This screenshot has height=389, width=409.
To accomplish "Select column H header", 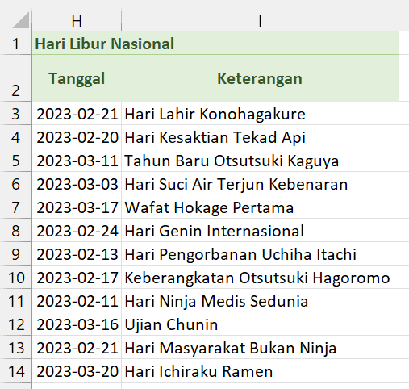I will [x=77, y=21].
